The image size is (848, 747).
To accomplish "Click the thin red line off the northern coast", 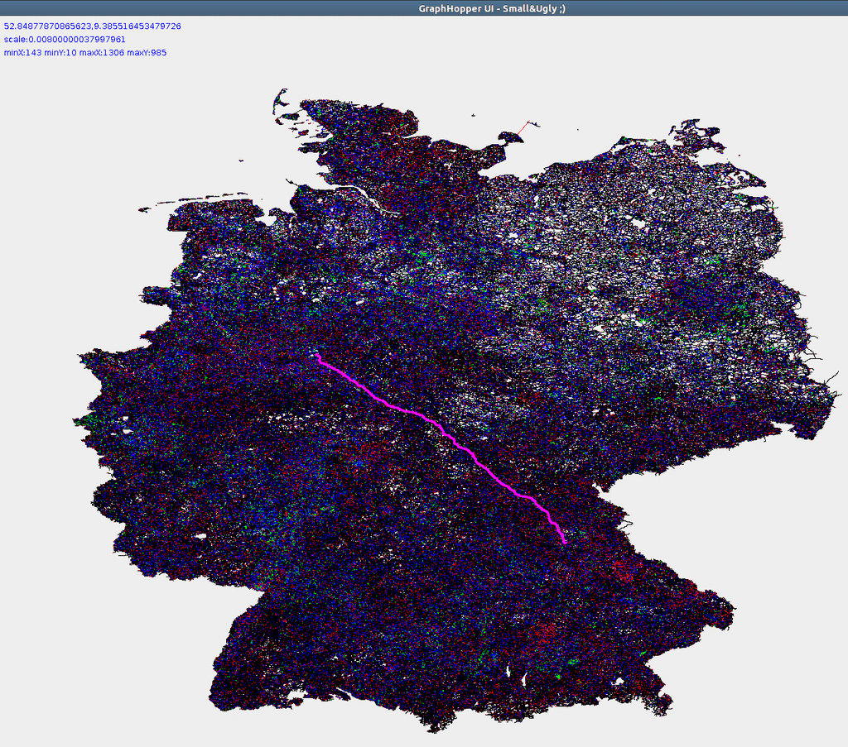I will pyautogui.click(x=522, y=128).
